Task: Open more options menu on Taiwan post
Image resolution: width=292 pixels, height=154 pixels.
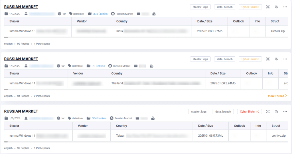Action: 285,111
